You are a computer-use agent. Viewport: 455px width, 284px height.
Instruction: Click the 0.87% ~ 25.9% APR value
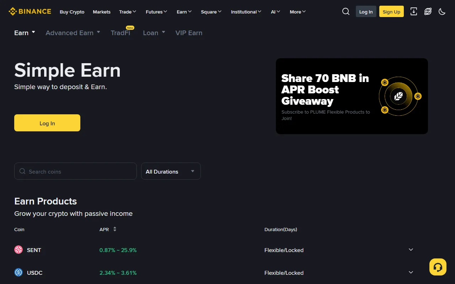pos(118,250)
